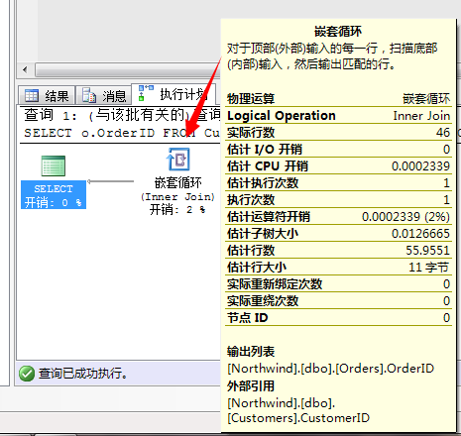Select the blue SELECT 开销: 0 % node label
Image resolution: width=461 pixels, height=436 pixels.
coord(54,195)
